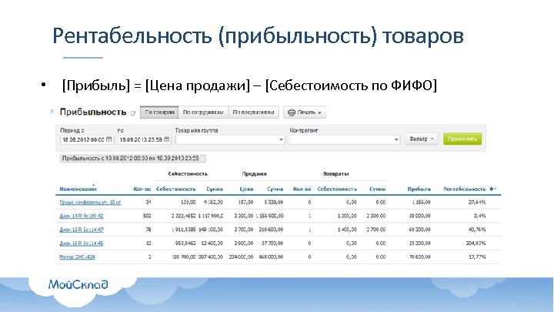The image size is (554, 312).
Task: Click the 157,00 price cell
Action: point(246,203)
